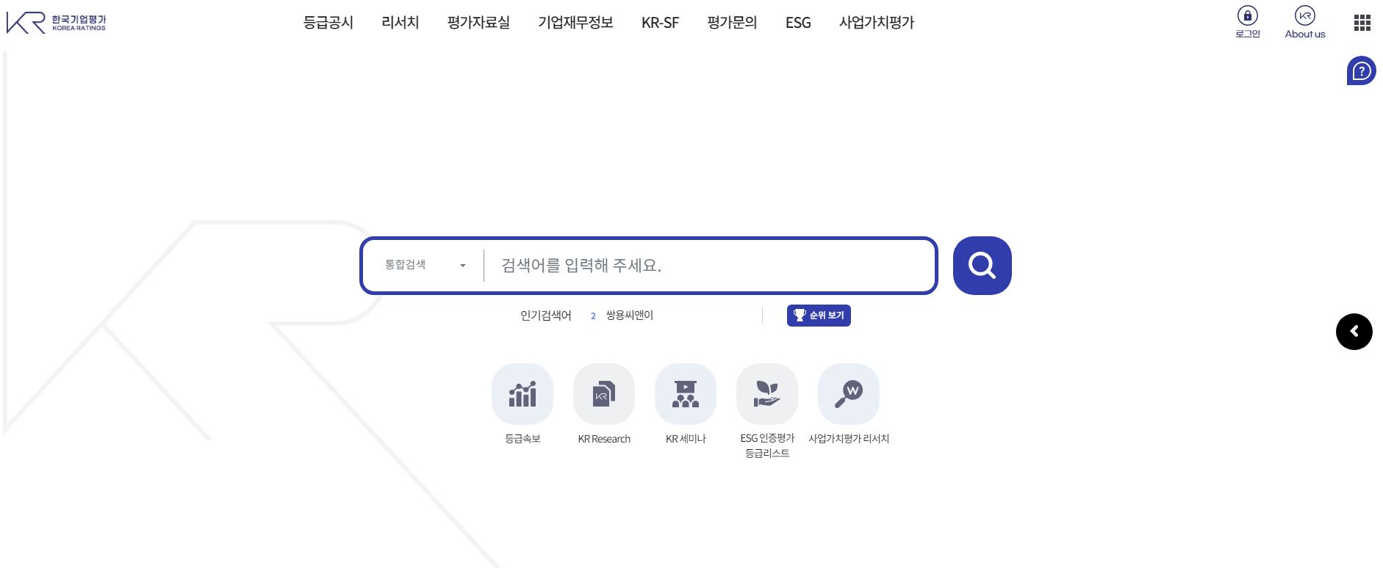Expand the black side panel arrow
This screenshot has width=1383, height=568.
click(x=1354, y=332)
